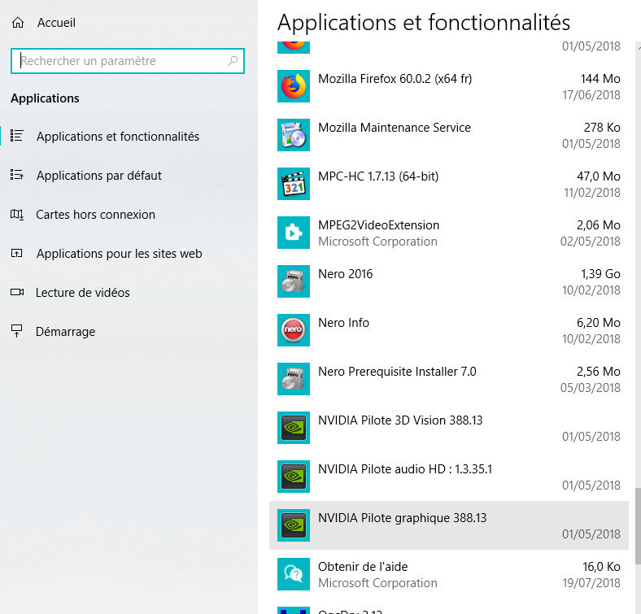The height and width of the screenshot is (614, 641).
Task: Select the Obtenir de l'aide entry
Action: (449, 574)
